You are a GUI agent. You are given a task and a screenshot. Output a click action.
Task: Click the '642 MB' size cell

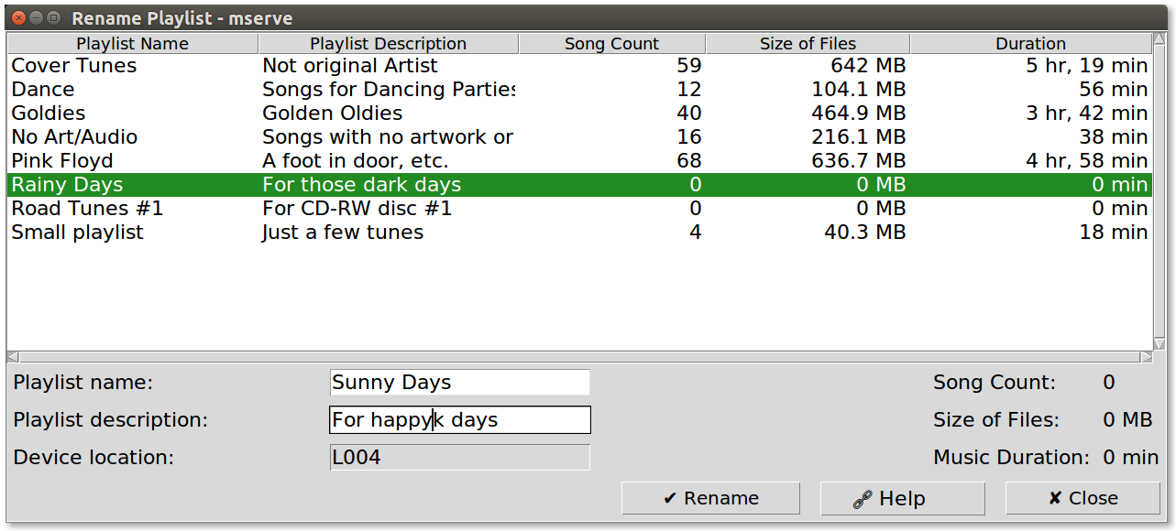click(x=868, y=66)
